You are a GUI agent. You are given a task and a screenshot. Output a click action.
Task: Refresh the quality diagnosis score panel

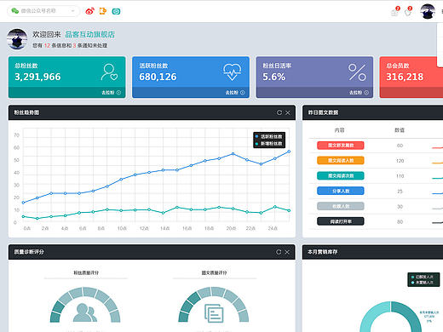[x=279, y=252]
